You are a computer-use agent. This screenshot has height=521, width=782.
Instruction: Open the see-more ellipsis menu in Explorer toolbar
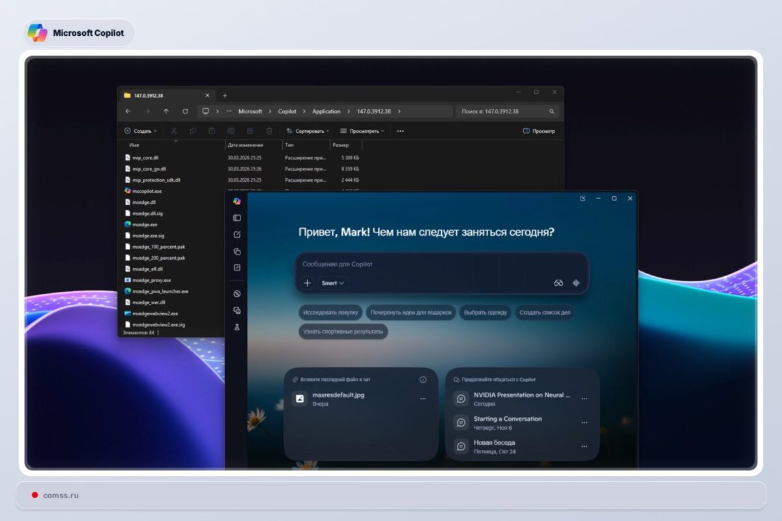click(x=400, y=131)
